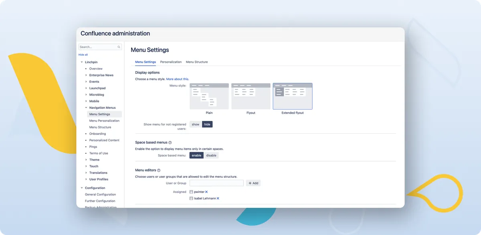Open the Overview sidebar item
The image size is (481, 235).
point(96,69)
